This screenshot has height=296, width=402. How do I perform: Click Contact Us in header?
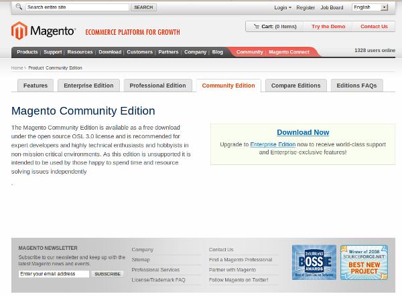(x=374, y=27)
